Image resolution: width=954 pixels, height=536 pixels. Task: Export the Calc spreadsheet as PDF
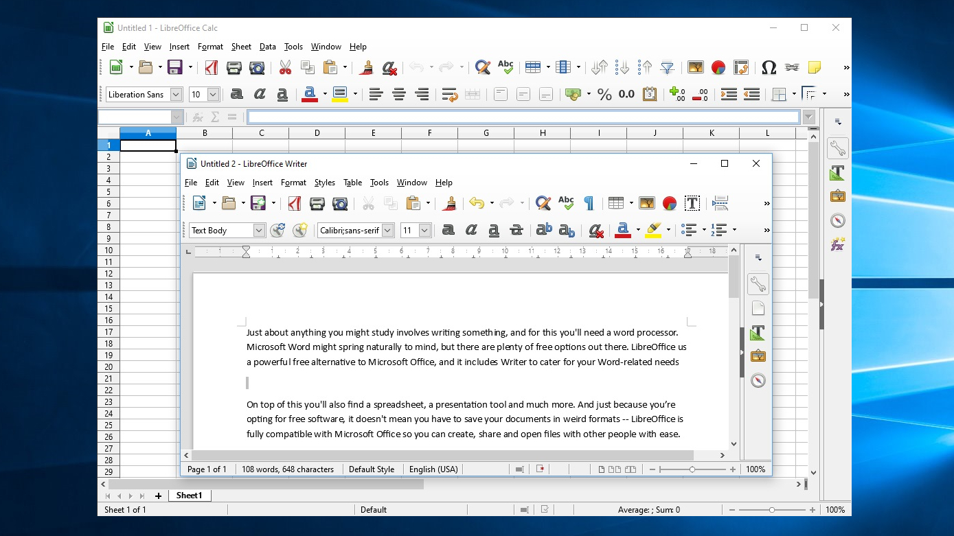[212, 67]
